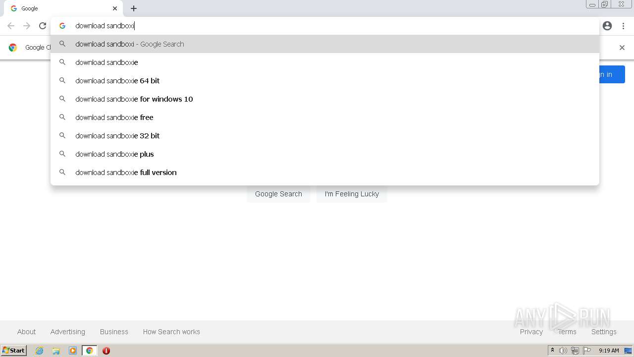Select the Chrome icon on the taskbar
This screenshot has height=357, width=634.
click(x=89, y=351)
